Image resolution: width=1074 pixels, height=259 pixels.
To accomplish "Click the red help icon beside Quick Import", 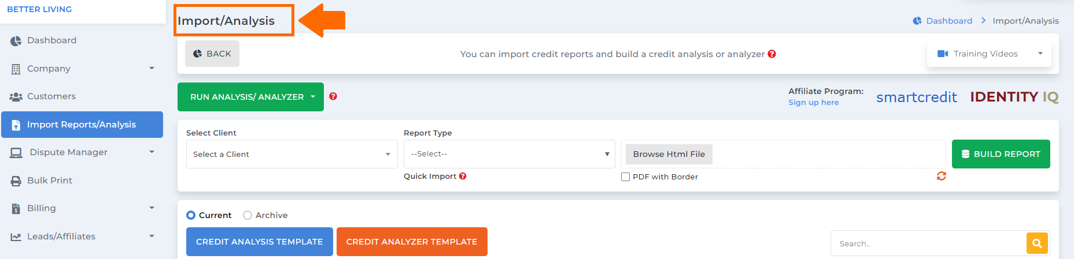I will point(463,176).
